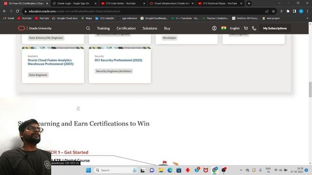Screen dimensions: 312x175
Task: Open Oracle Cloud Fusion Analytics Warehouse Professional link
Action: coord(51,62)
